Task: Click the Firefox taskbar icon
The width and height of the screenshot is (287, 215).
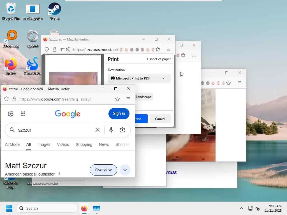Action: (84, 208)
